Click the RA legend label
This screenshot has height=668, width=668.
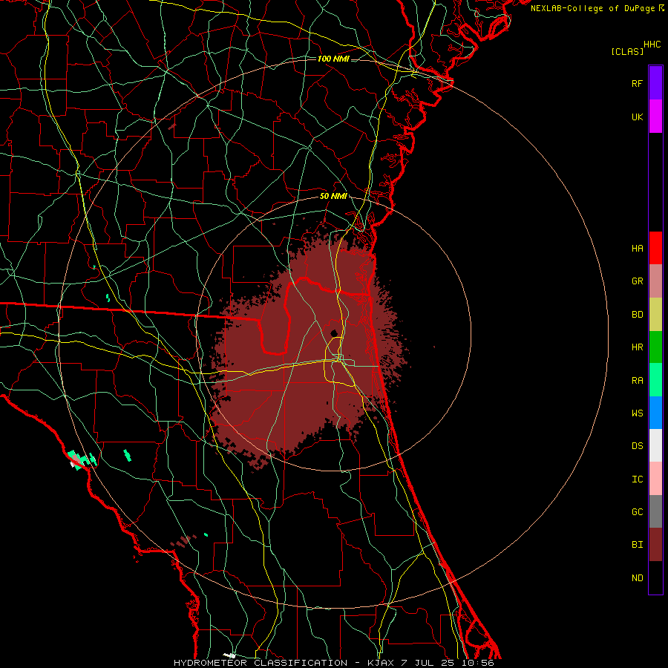(637, 380)
